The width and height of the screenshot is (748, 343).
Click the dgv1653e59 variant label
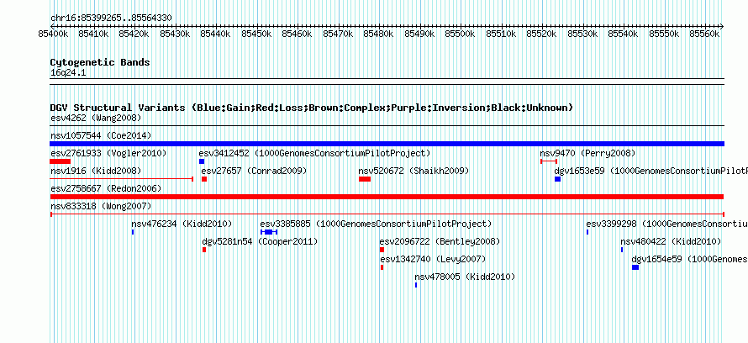pyautogui.click(x=651, y=171)
